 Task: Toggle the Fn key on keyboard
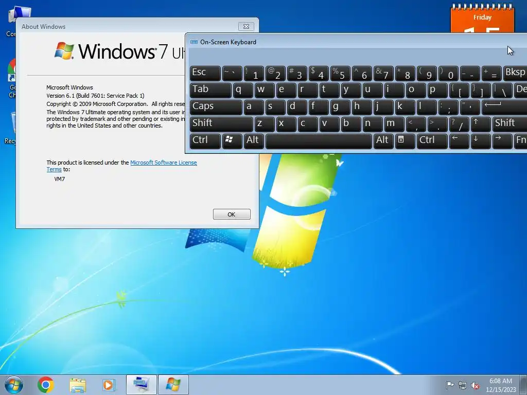pyautogui.click(x=521, y=141)
